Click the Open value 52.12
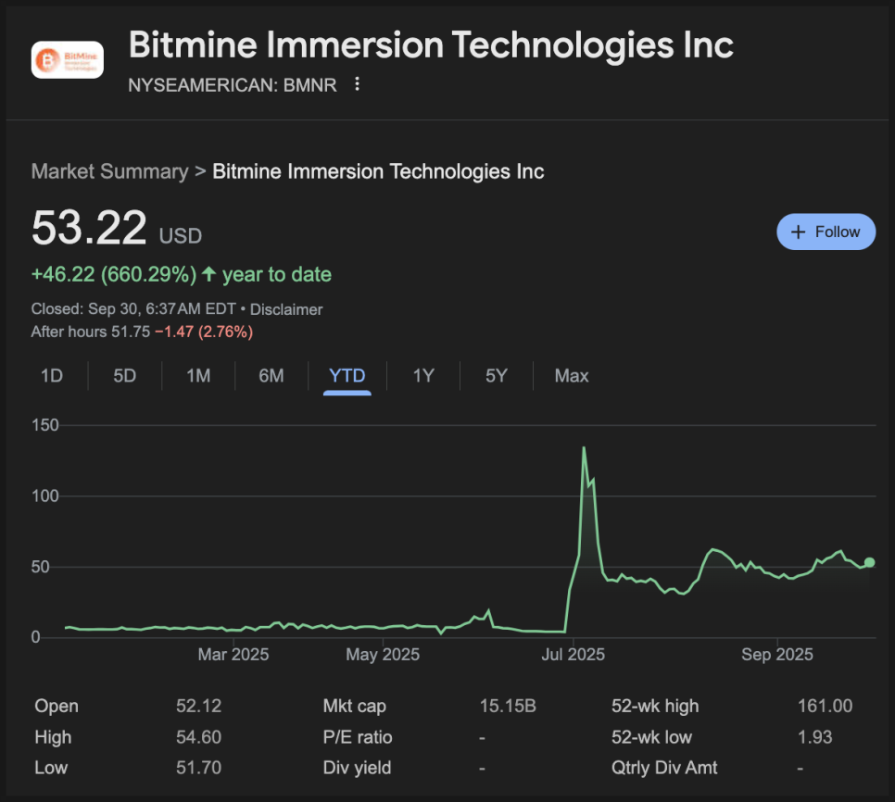The image size is (895, 802). pos(198,707)
